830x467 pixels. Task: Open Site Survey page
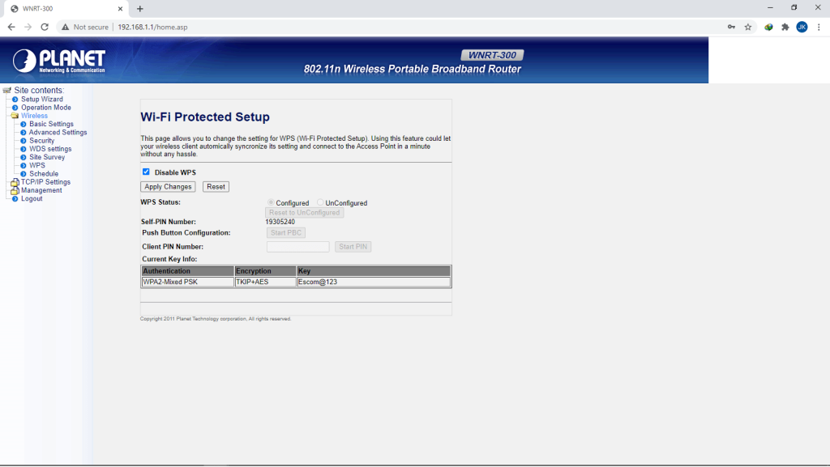47,158
